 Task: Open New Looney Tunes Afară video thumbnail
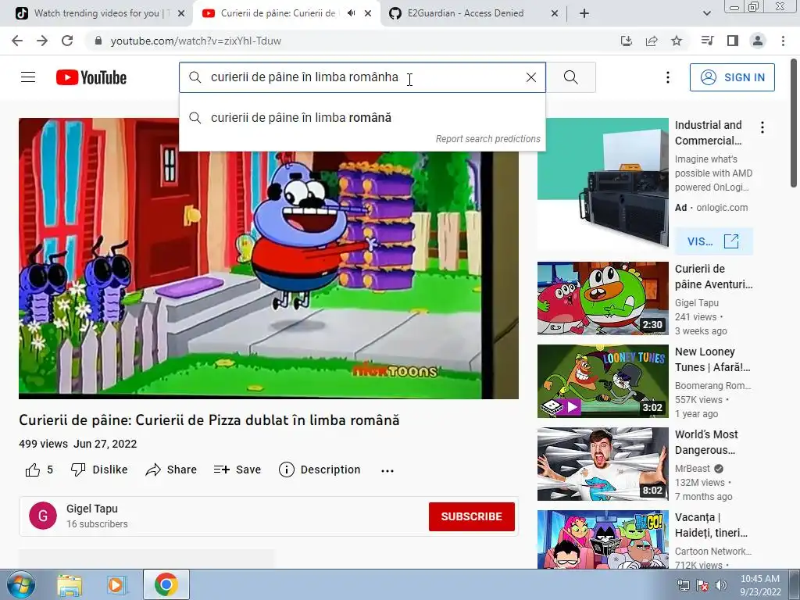click(602, 381)
